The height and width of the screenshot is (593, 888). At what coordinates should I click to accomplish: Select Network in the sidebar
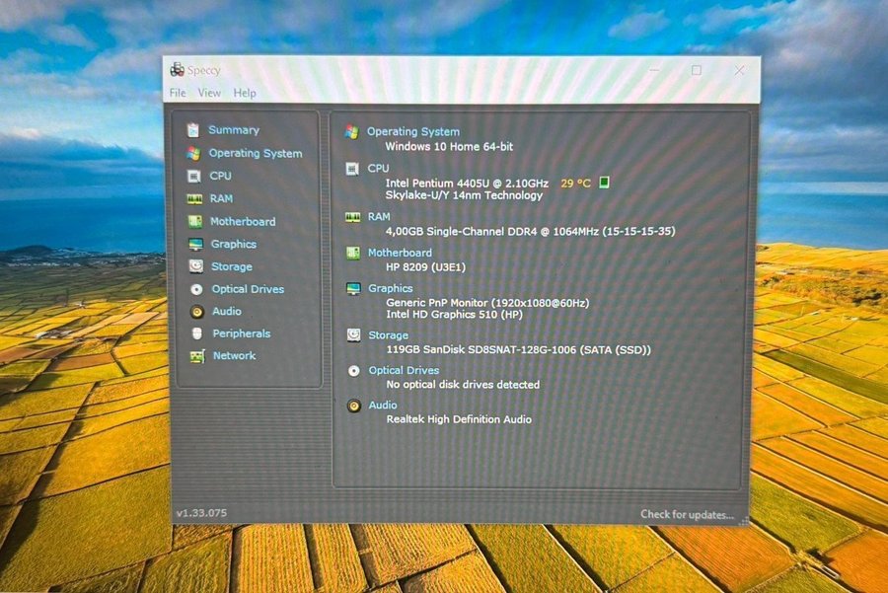click(234, 355)
